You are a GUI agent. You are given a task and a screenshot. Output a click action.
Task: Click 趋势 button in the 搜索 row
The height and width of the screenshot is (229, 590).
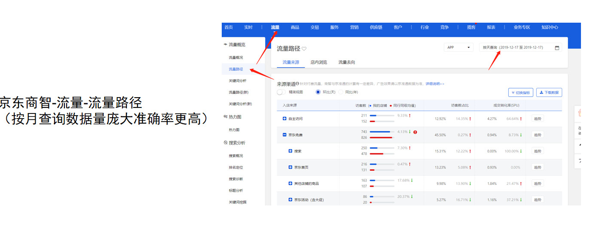click(x=538, y=151)
